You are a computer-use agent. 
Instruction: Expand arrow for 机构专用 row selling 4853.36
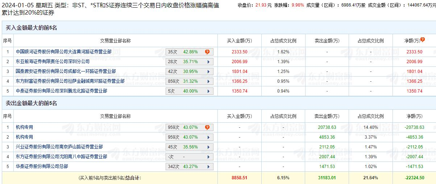click(x=208, y=137)
